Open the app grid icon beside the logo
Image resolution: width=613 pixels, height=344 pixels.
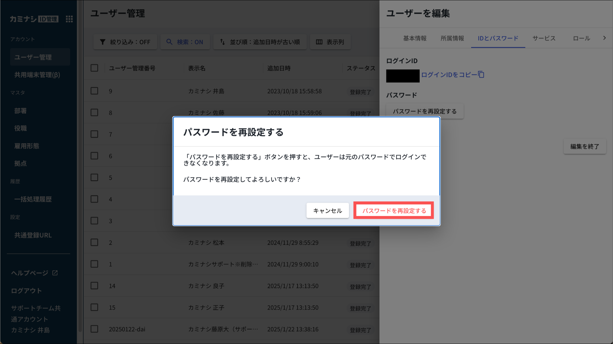pos(69,19)
